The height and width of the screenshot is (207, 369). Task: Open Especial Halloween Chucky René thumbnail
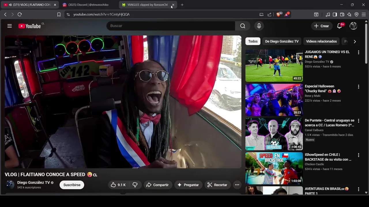click(274, 100)
